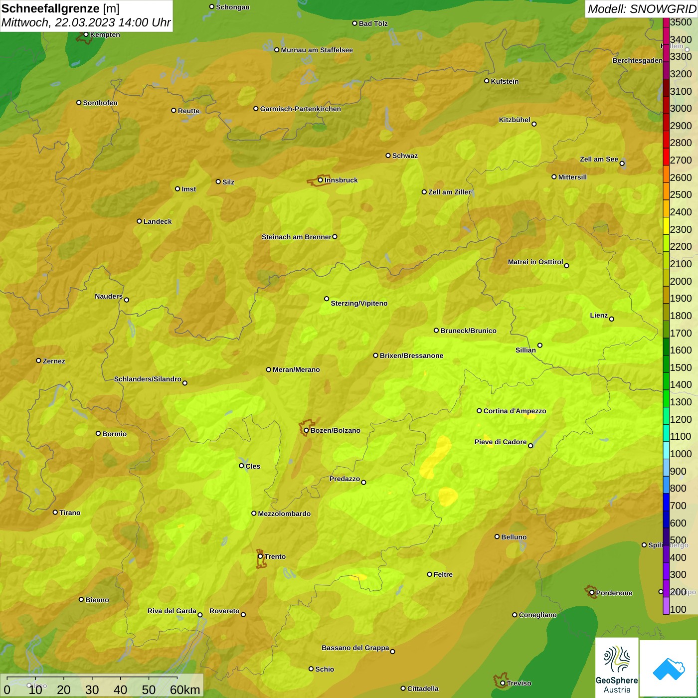Click the Mittwoch, 22.03.2023 14:00 Uhr timestamp
Image resolution: width=698 pixels, height=698 pixels.
tap(86, 22)
